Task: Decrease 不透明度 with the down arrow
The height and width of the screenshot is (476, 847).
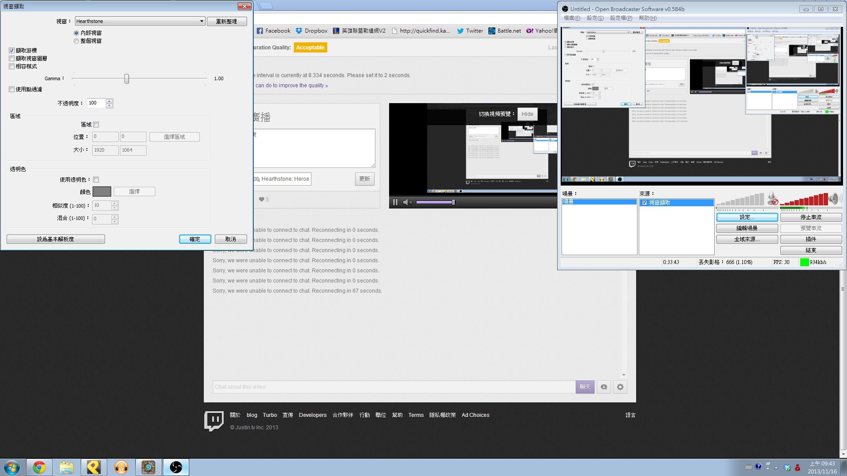Action: point(109,106)
